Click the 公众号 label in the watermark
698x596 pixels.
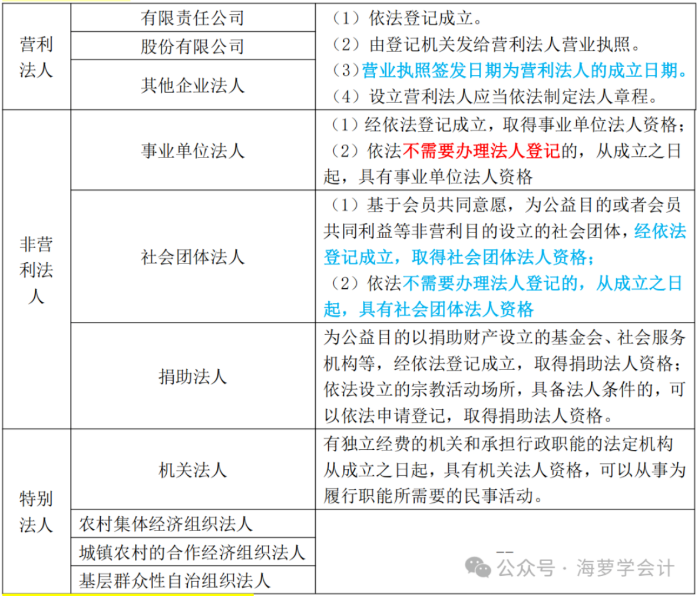[x=525, y=568]
